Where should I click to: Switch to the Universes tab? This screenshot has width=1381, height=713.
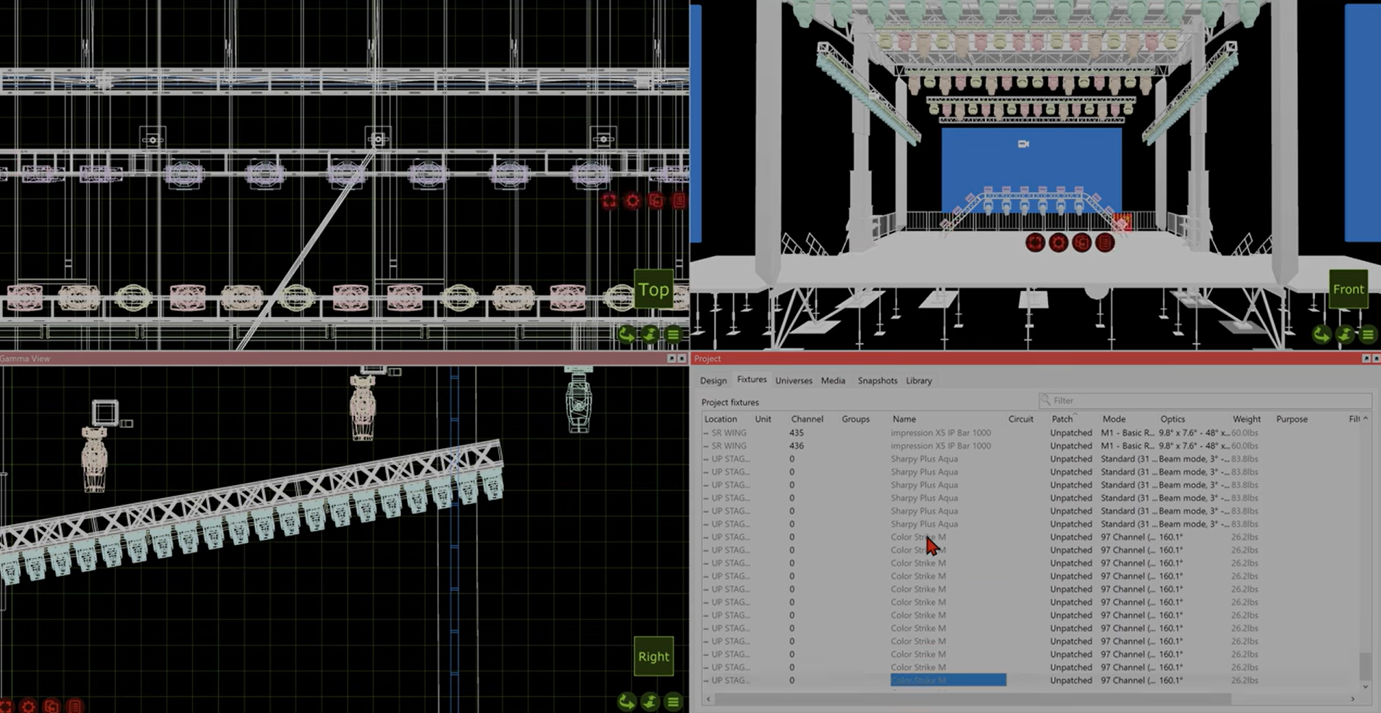pyautogui.click(x=794, y=381)
